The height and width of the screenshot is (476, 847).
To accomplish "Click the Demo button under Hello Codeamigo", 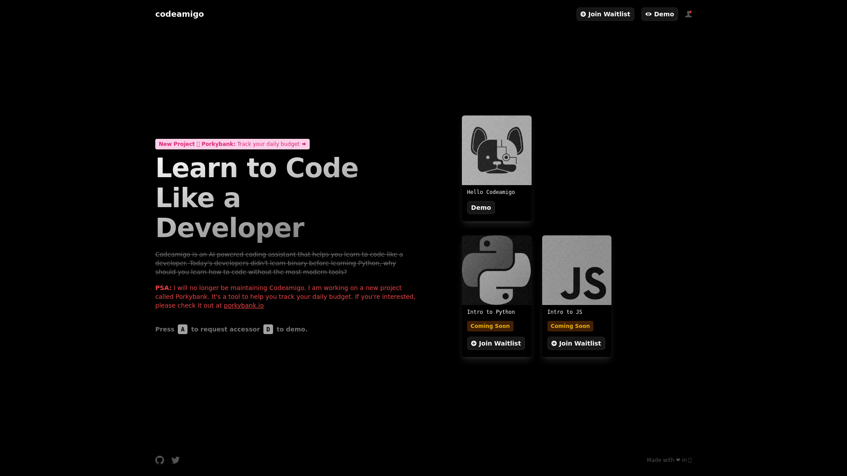I will 481,208.
